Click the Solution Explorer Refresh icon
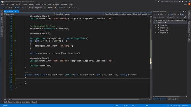The height and width of the screenshot is (107, 191). [x=171, y=14]
